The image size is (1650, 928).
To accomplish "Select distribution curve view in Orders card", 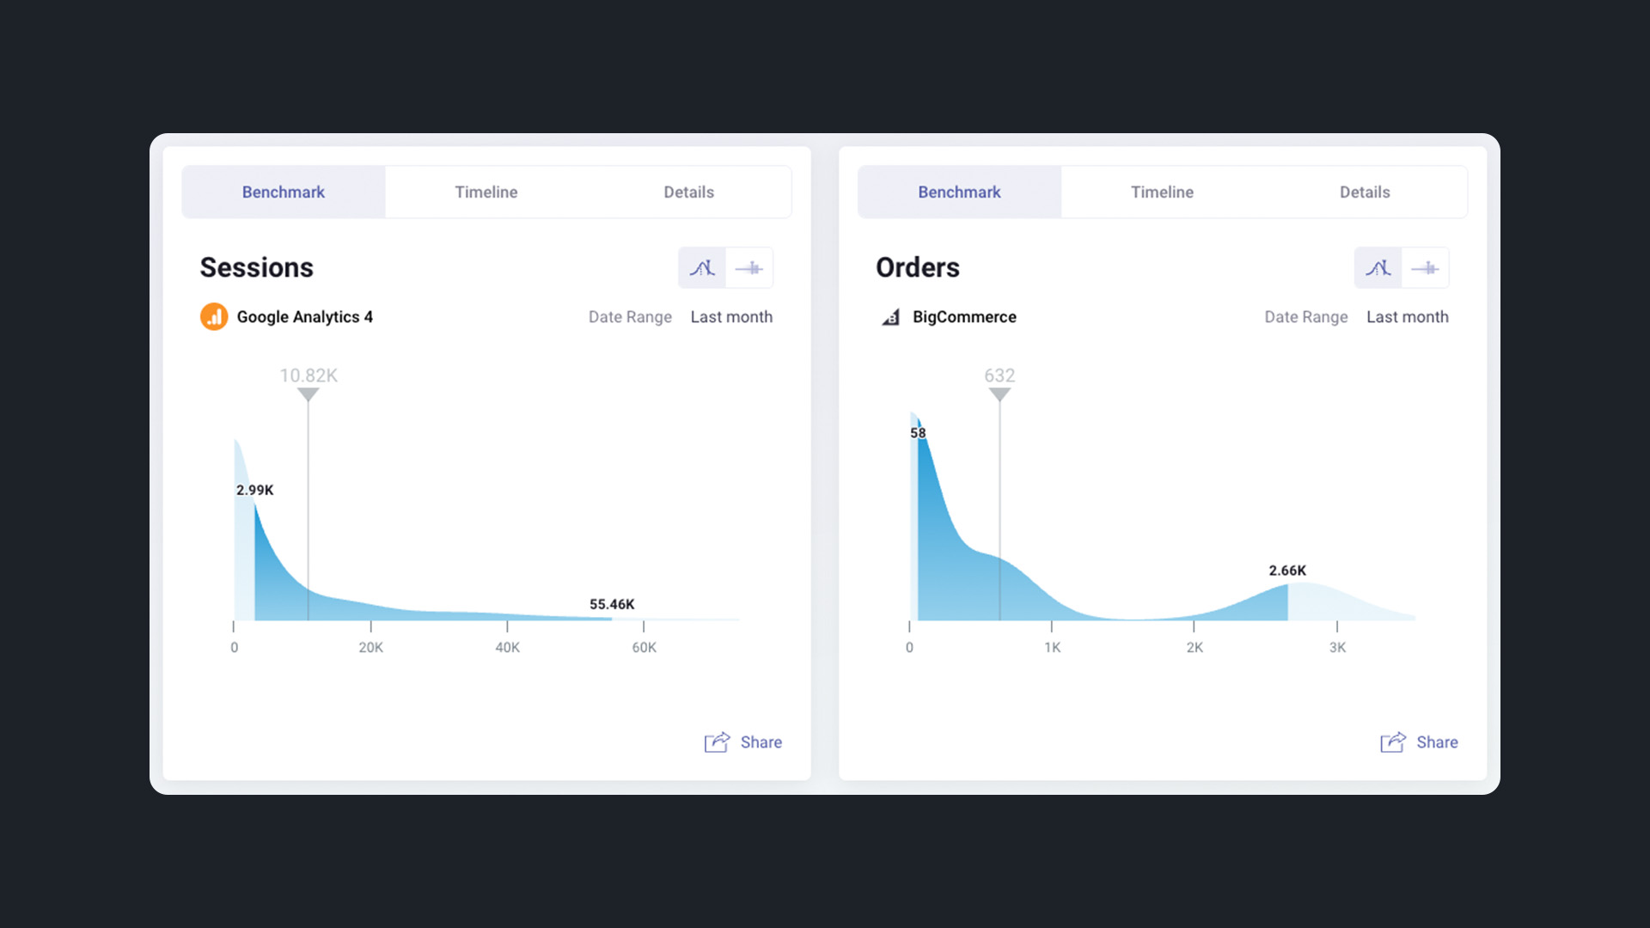I will (x=1378, y=268).
